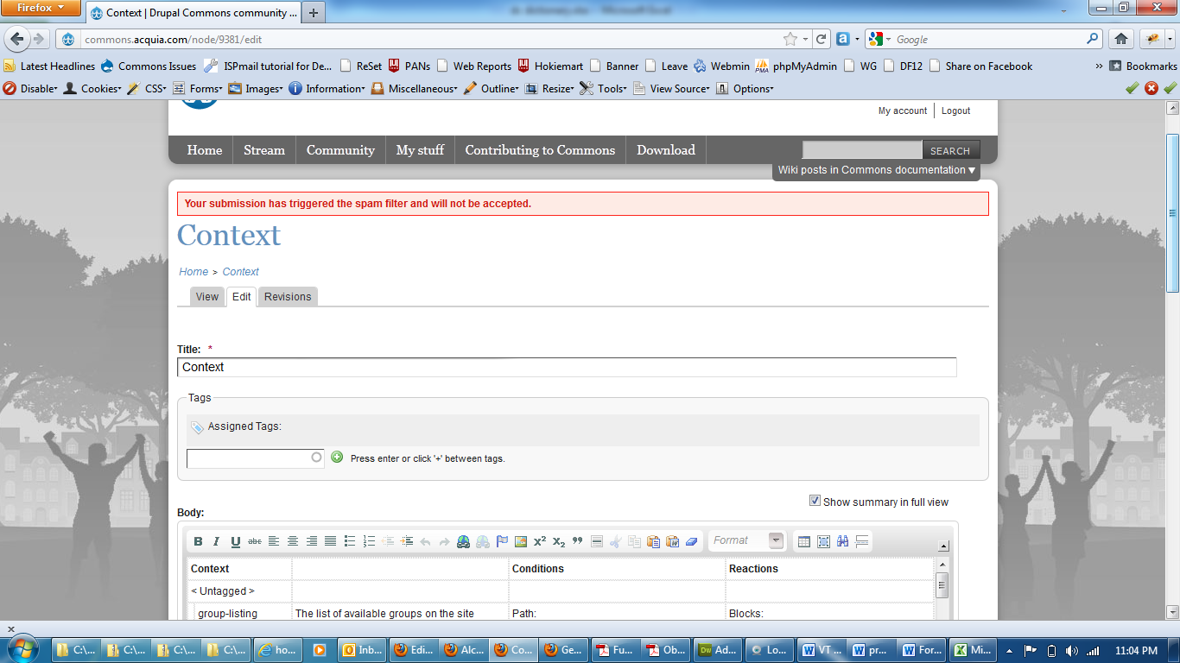This screenshot has width=1180, height=663.
Task: Toggle bold text formatting
Action: [199, 541]
